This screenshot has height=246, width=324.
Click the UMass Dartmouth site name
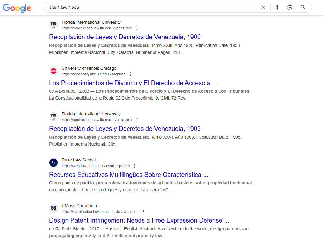[x=79, y=206]
